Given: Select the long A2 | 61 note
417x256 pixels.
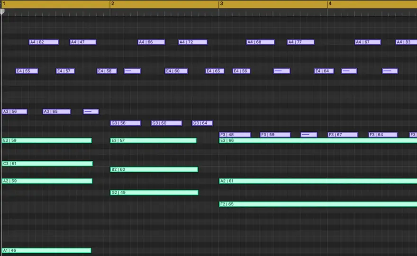Looking at the screenshot, I should coord(318,181).
